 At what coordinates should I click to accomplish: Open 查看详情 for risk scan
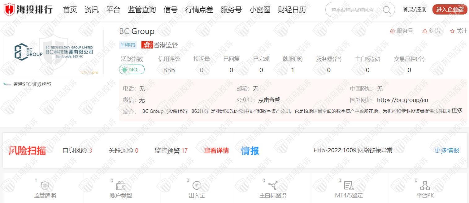pos(216,150)
